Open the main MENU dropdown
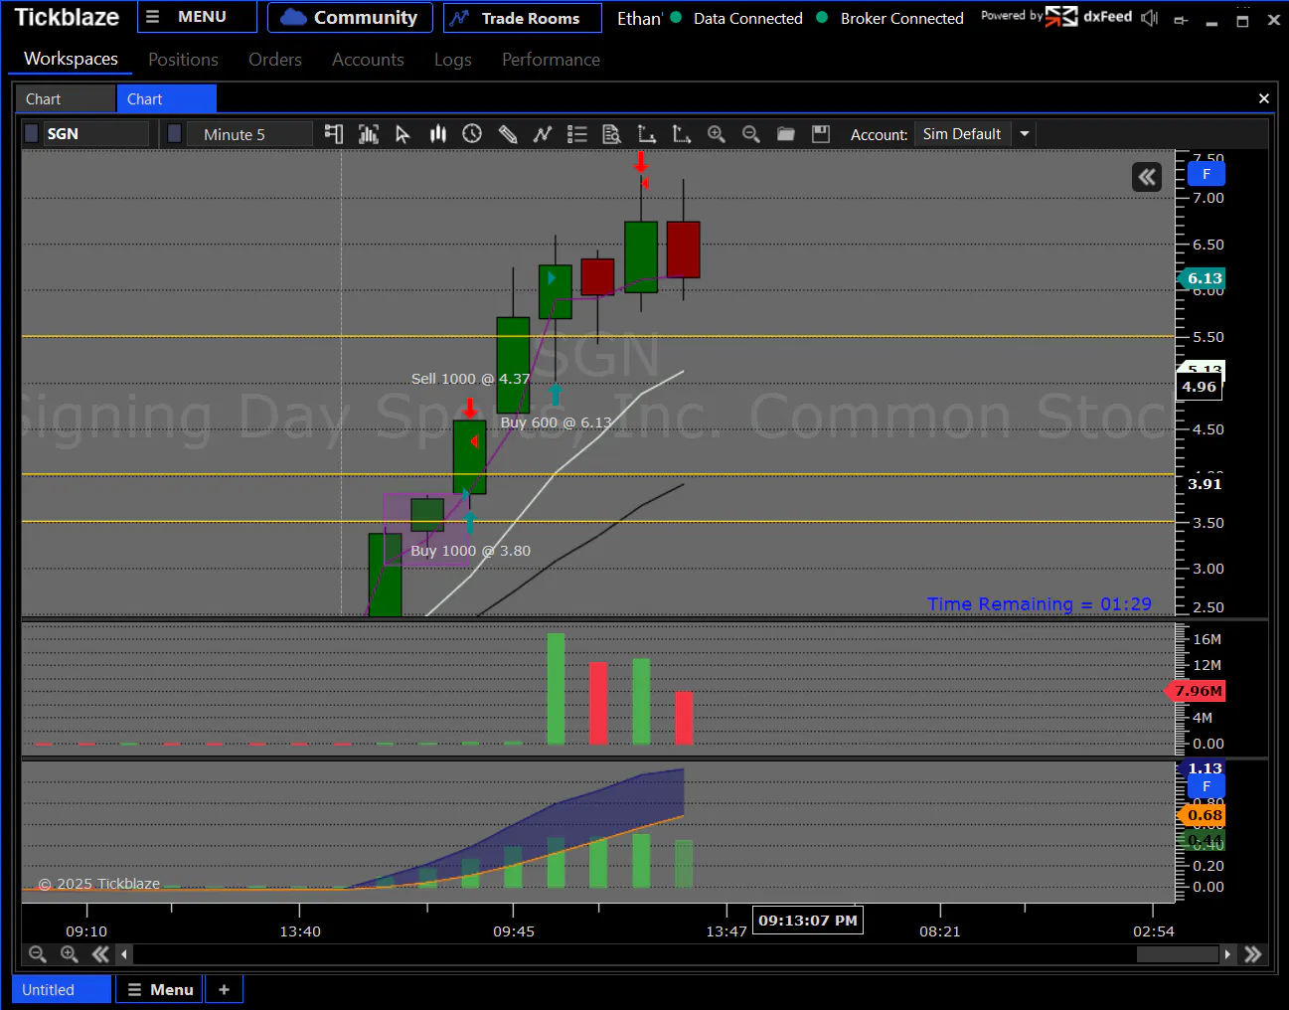The image size is (1289, 1010). point(197,17)
